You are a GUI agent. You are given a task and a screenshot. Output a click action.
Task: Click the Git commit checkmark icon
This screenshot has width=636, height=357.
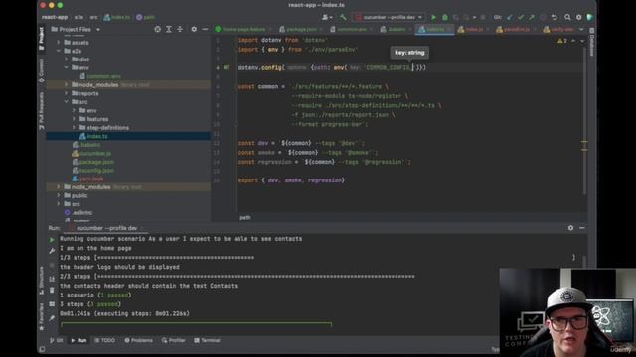(x=521, y=17)
